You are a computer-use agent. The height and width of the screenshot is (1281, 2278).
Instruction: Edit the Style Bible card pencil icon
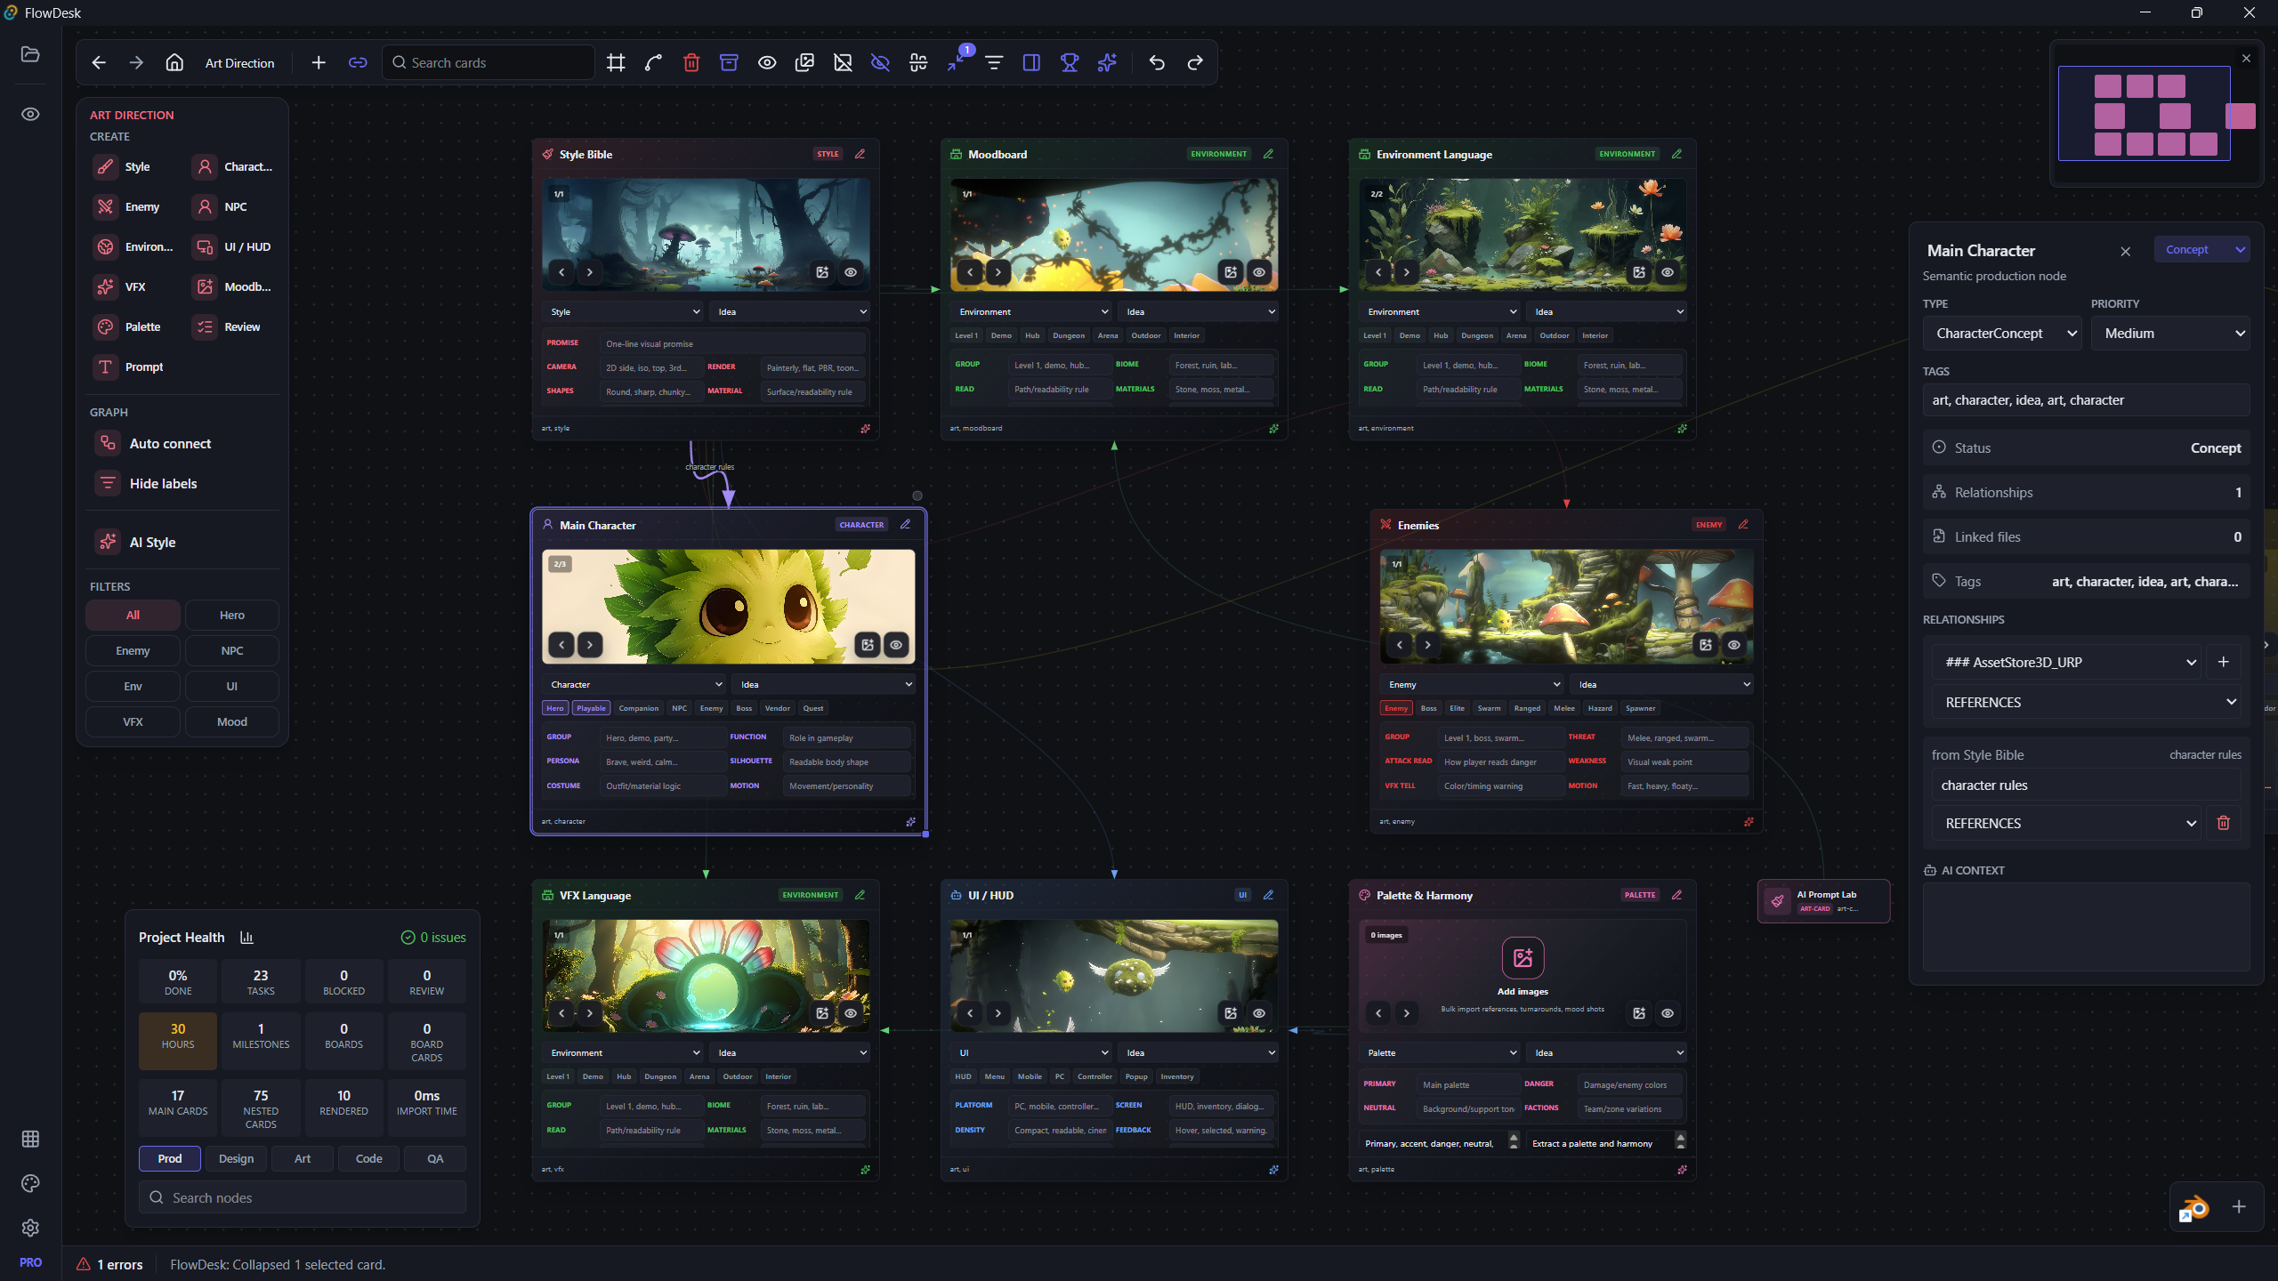click(x=860, y=154)
